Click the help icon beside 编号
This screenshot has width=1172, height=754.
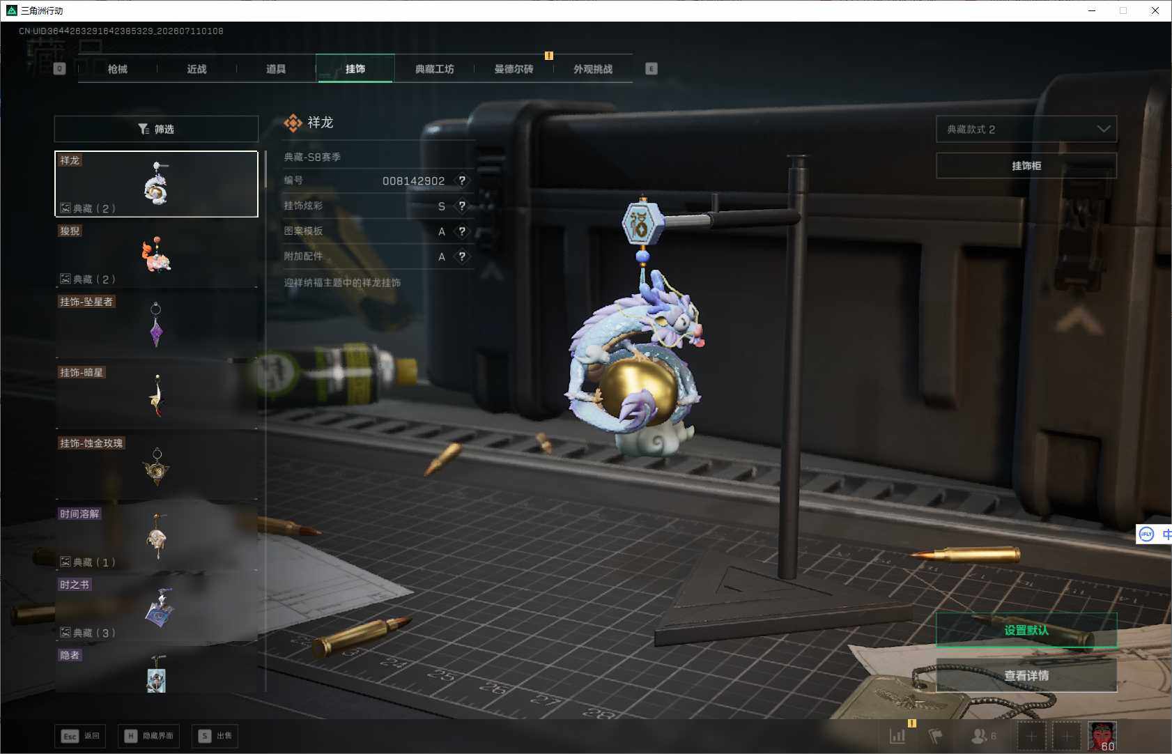pos(462,180)
